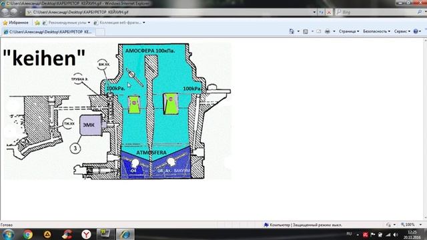Open the Страница menu

click(349, 31)
